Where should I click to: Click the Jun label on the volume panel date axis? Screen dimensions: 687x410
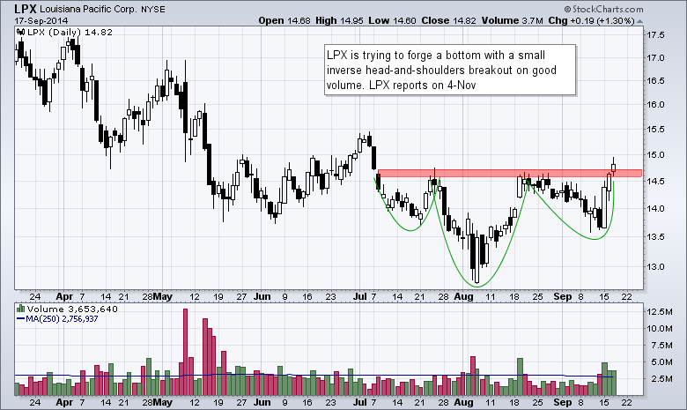pyautogui.click(x=262, y=403)
